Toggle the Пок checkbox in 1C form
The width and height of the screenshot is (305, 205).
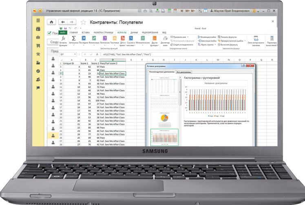pos(49,33)
